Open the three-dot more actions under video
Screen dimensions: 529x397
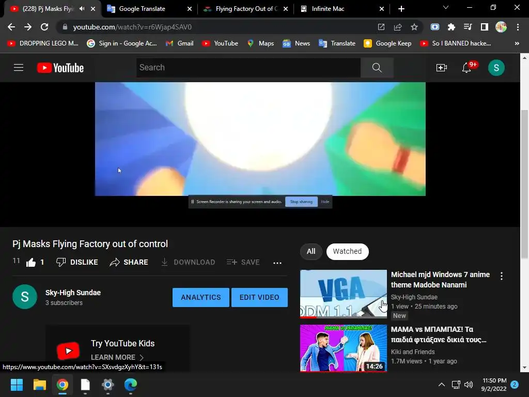pos(277,263)
